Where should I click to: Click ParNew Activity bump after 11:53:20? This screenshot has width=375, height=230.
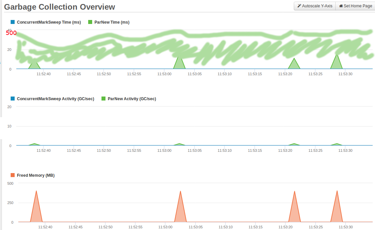[294, 144]
